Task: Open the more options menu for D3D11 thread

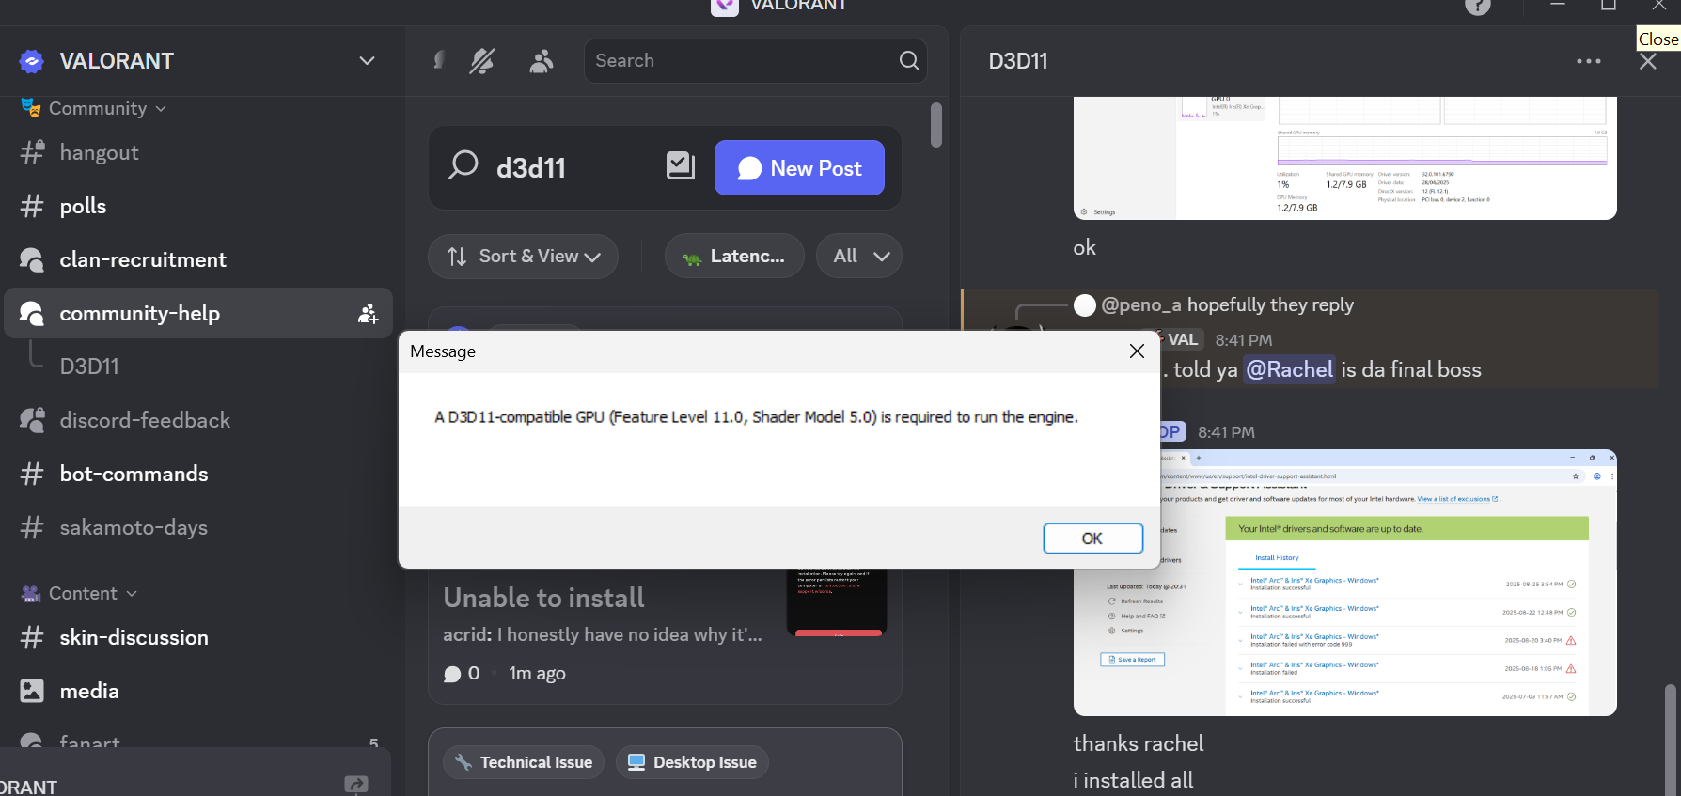Action: [1589, 61]
